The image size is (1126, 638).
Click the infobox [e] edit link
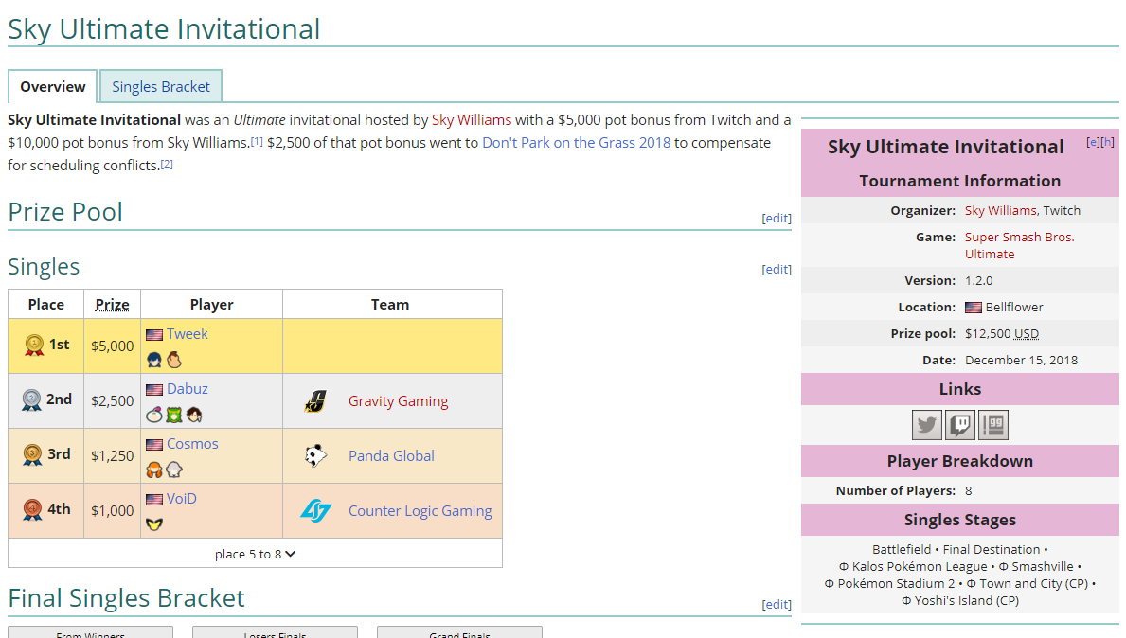click(x=1093, y=142)
